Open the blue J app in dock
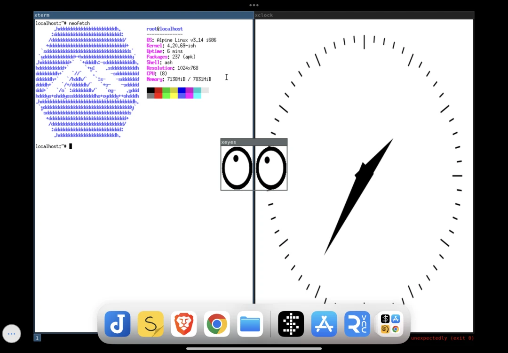 click(117, 324)
